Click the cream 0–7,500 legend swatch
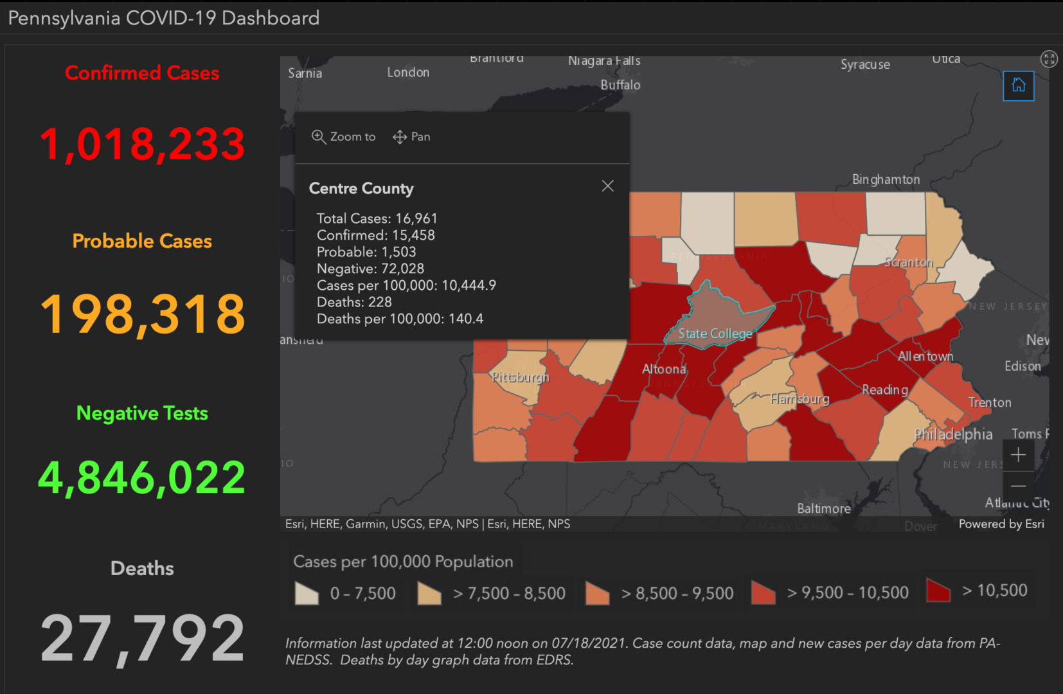Viewport: 1063px width, 694px height. pyautogui.click(x=307, y=593)
